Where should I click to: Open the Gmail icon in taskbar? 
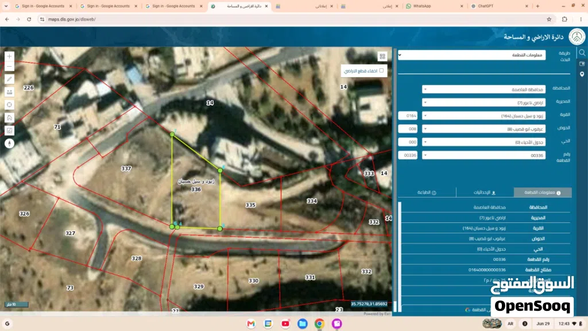coord(251,324)
